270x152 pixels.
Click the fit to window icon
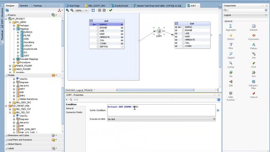93,10
